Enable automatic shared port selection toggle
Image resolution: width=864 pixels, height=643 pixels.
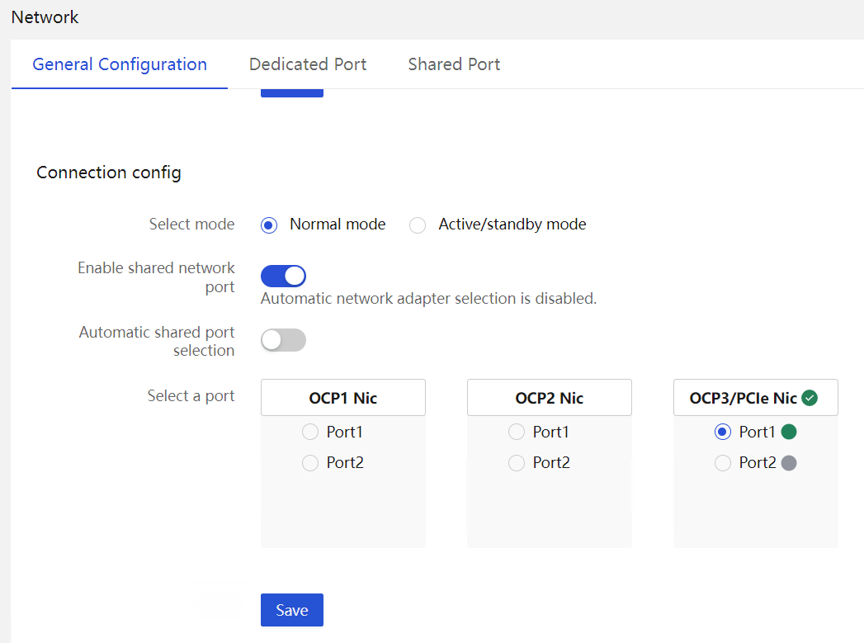point(283,340)
